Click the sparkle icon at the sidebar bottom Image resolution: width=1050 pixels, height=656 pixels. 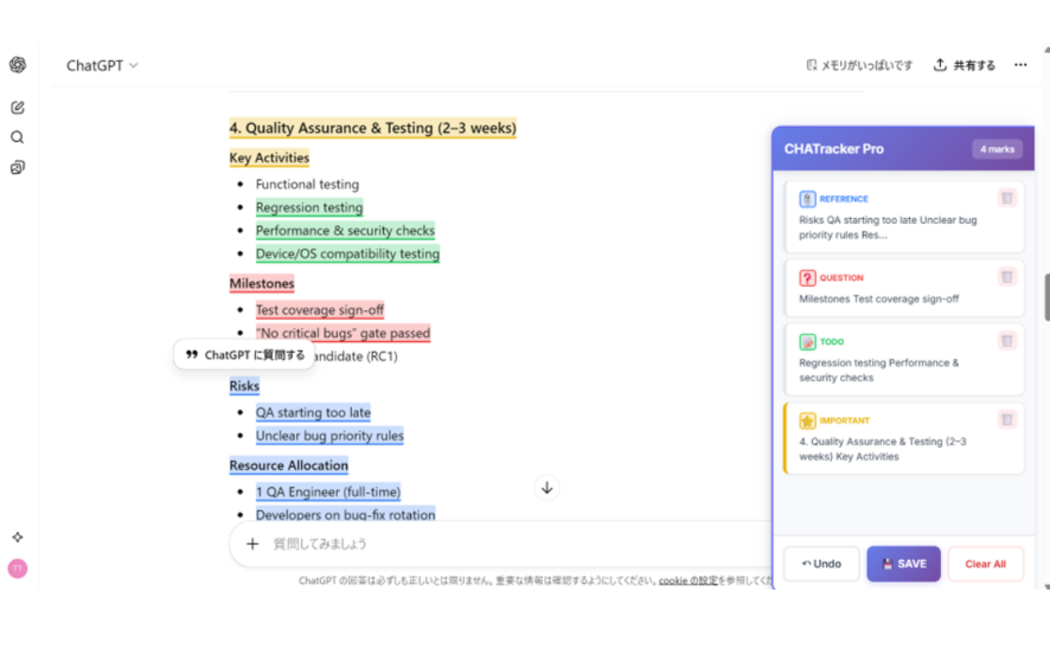click(17, 537)
